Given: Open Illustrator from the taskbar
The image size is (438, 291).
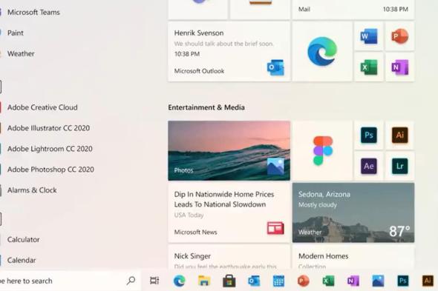Looking at the screenshot, I should (428, 281).
